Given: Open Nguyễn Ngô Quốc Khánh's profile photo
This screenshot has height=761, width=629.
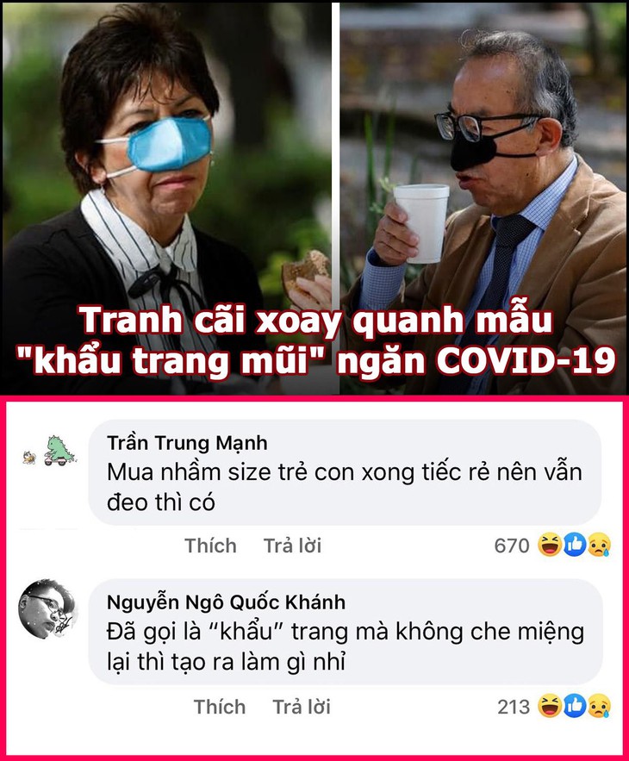Looking at the screenshot, I should [x=47, y=608].
